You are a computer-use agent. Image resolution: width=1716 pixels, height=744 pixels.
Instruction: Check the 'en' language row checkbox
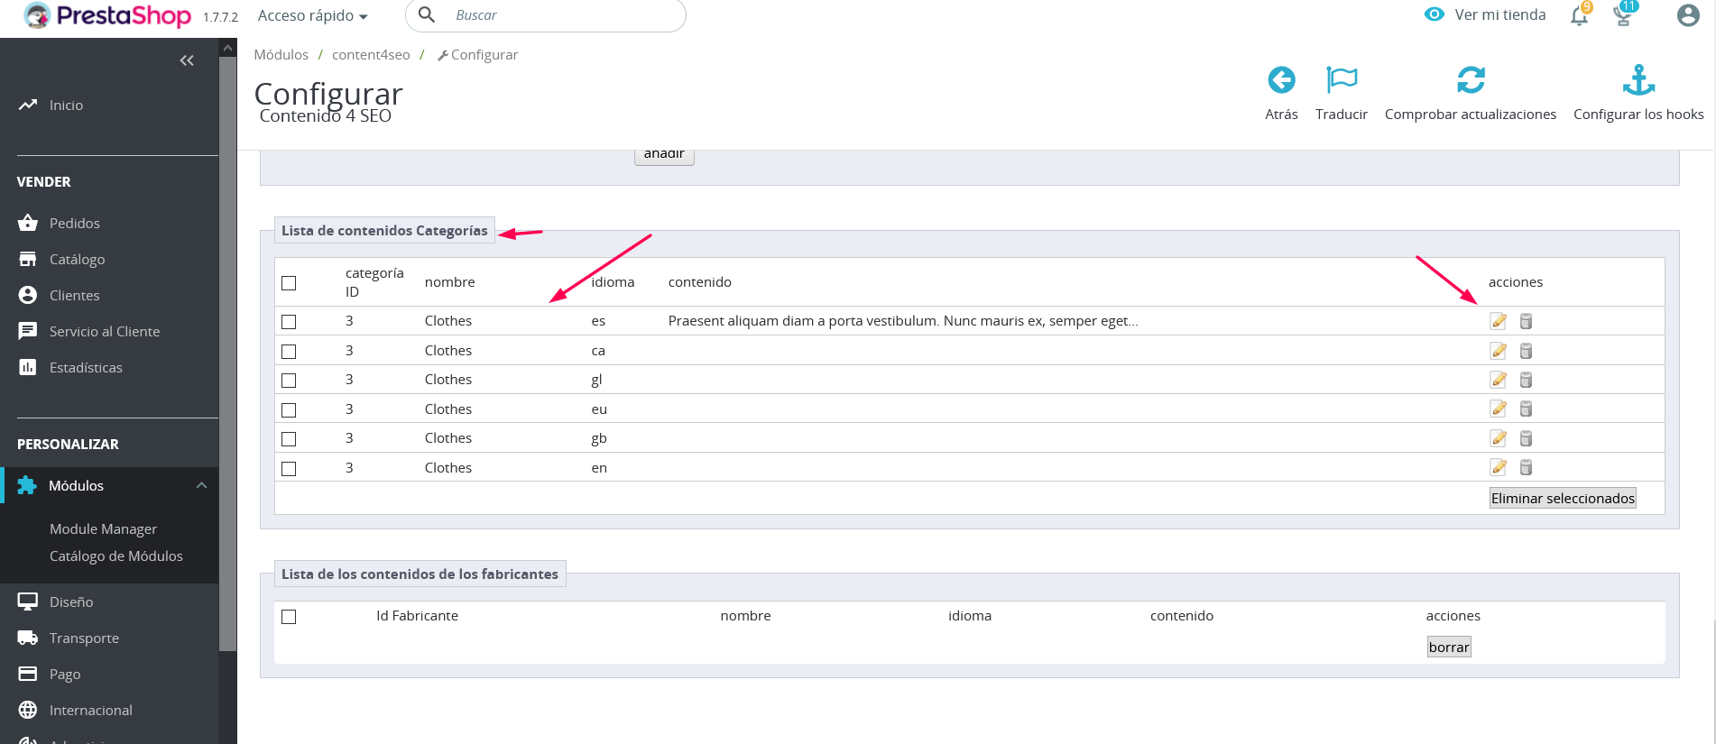pyautogui.click(x=289, y=469)
